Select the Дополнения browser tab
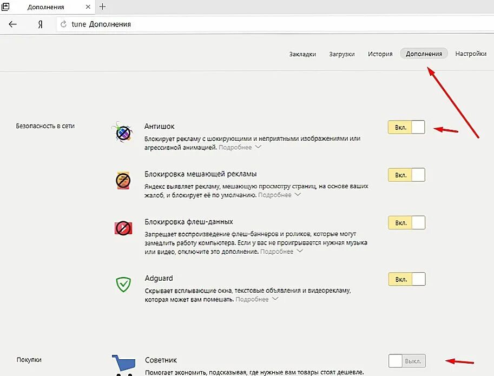Viewport: 494px width, 376px height. click(x=47, y=6)
